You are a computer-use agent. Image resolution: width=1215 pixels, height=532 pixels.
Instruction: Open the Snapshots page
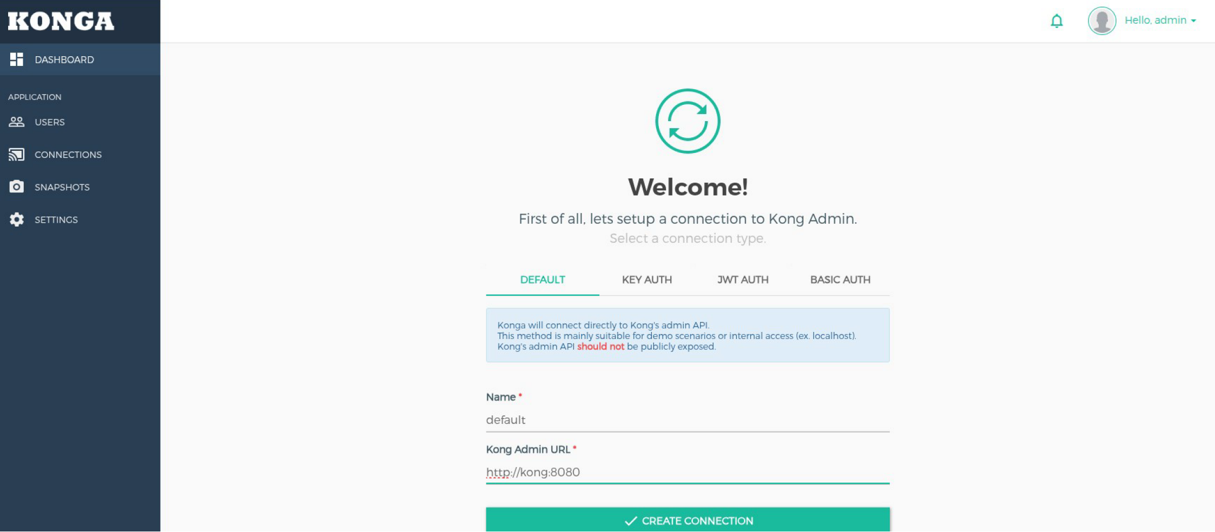click(80, 187)
